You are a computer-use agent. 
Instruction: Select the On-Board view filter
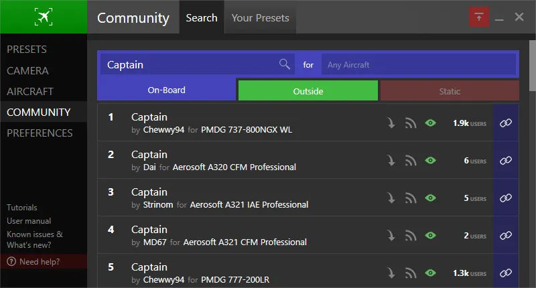click(x=167, y=90)
